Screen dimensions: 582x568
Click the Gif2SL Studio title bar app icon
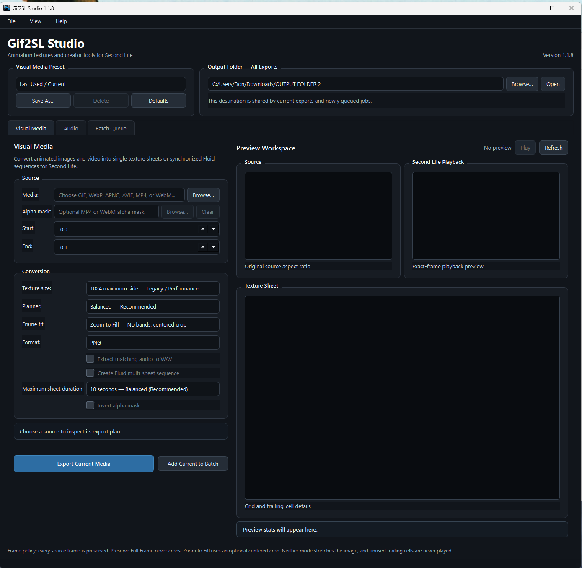pyautogui.click(x=7, y=8)
